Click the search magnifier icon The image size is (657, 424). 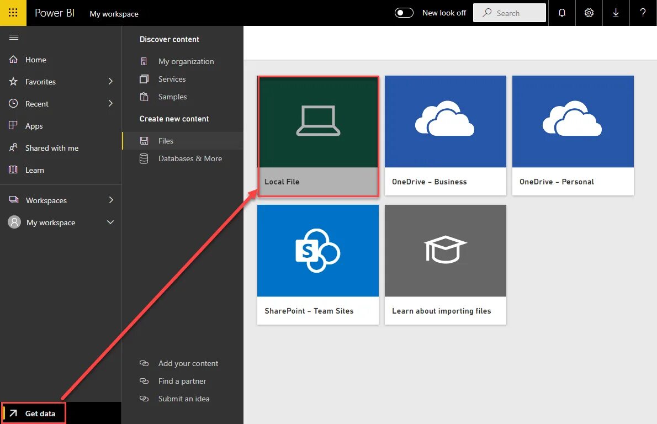486,13
